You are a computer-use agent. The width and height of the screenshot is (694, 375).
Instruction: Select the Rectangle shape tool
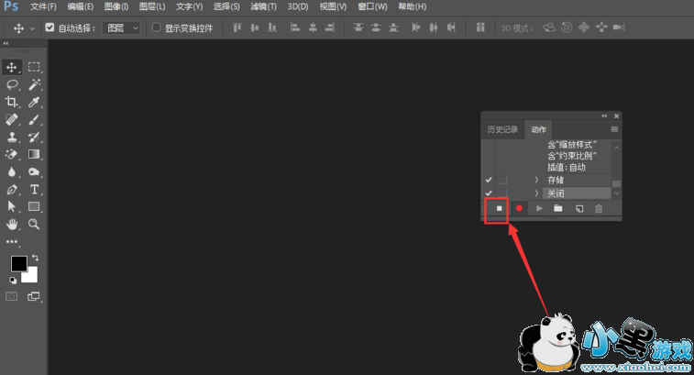34,207
